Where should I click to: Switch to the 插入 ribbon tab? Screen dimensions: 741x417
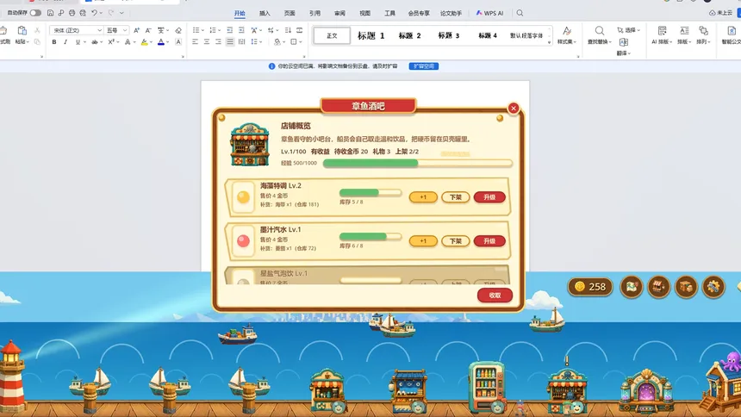coord(265,13)
